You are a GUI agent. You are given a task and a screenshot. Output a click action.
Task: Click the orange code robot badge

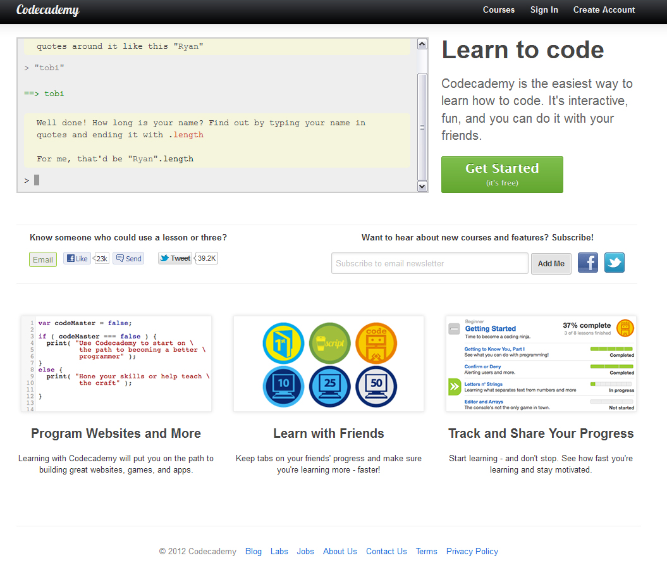point(376,342)
